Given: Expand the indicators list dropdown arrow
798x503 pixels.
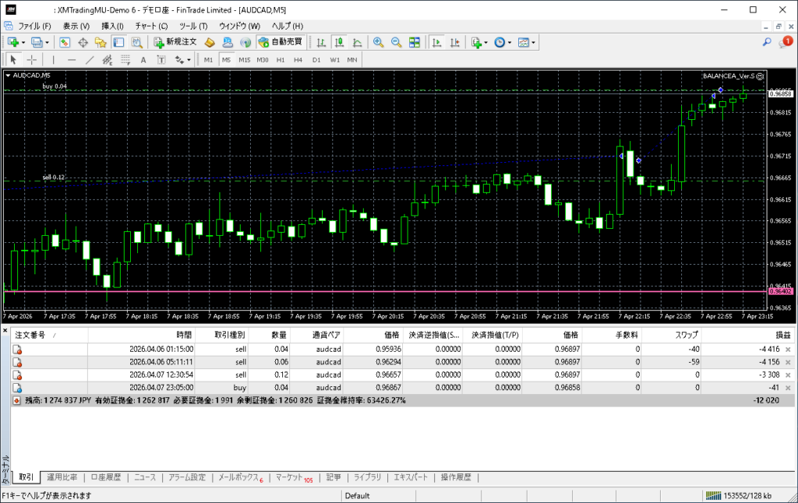Looking at the screenshot, I should point(486,42).
